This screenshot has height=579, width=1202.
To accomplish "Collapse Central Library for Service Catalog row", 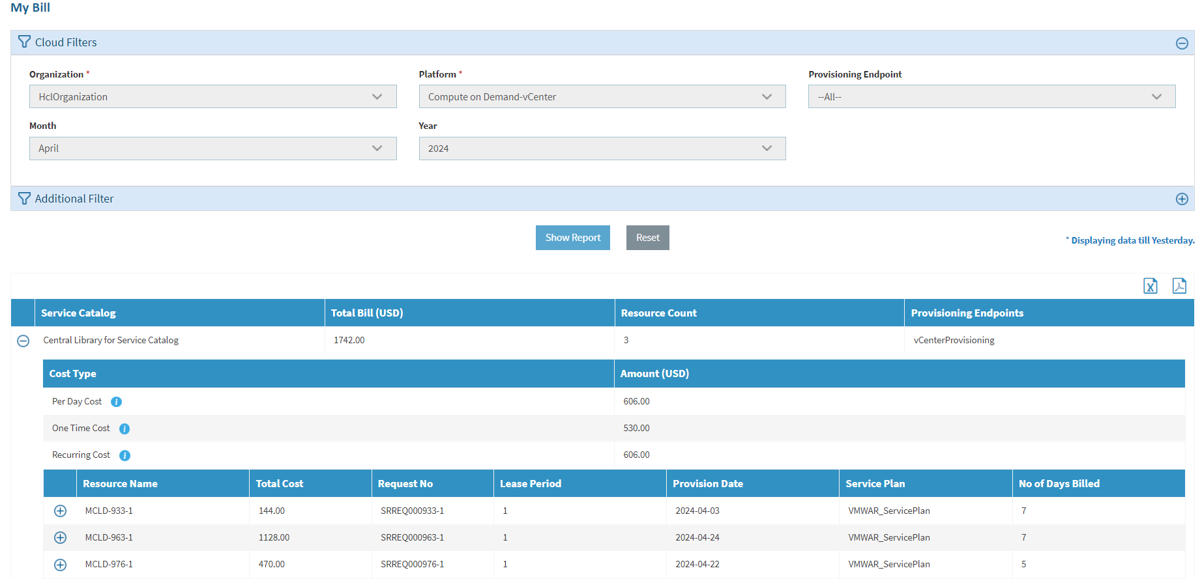I will point(23,341).
